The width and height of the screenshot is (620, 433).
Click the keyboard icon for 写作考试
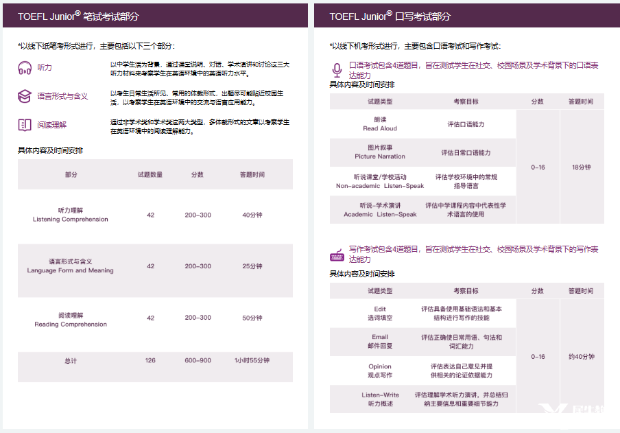(x=337, y=255)
